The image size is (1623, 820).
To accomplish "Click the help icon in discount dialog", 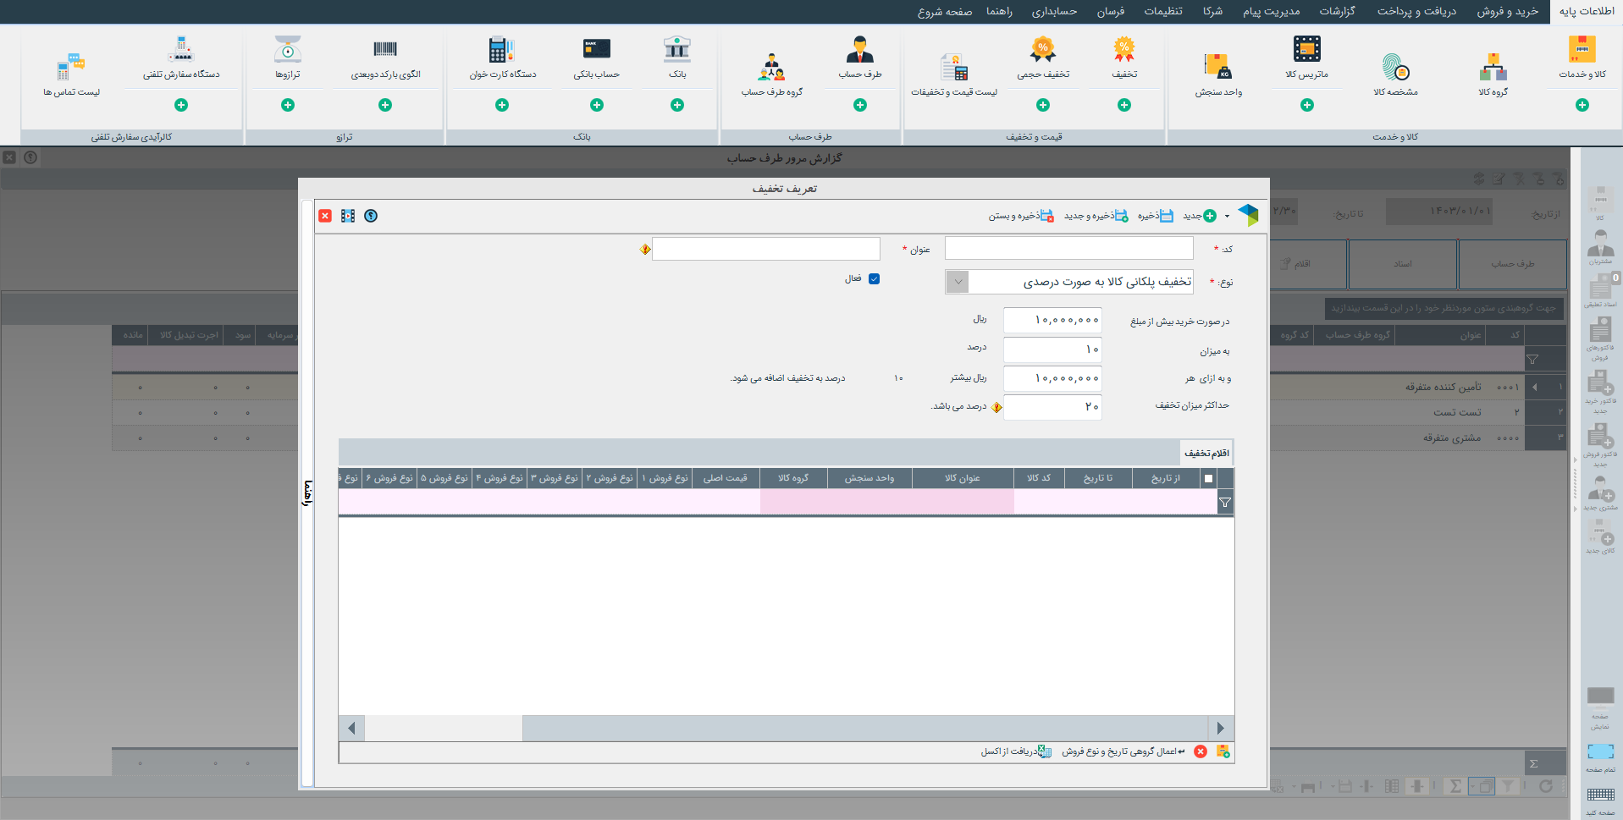I will [371, 216].
